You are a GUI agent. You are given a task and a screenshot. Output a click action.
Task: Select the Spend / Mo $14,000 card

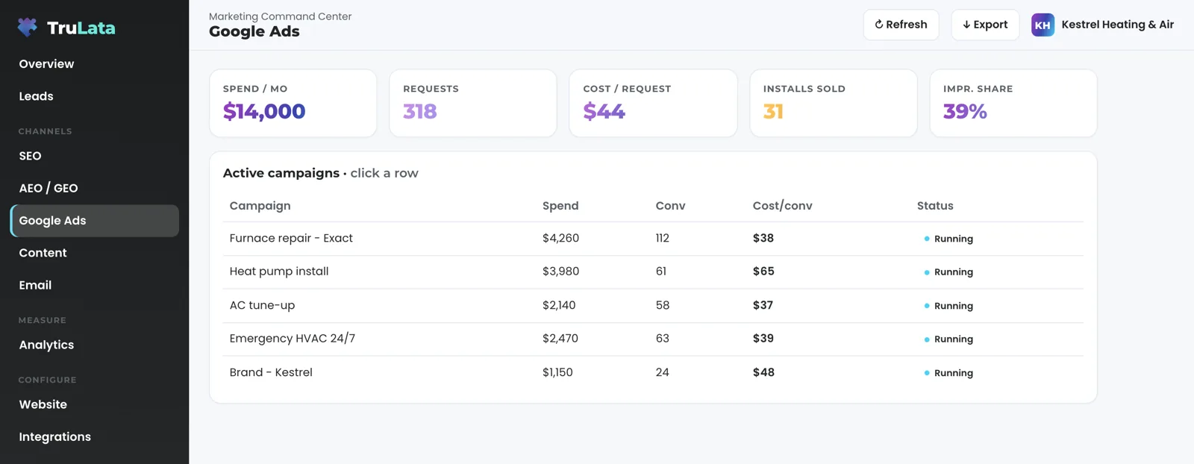point(293,103)
